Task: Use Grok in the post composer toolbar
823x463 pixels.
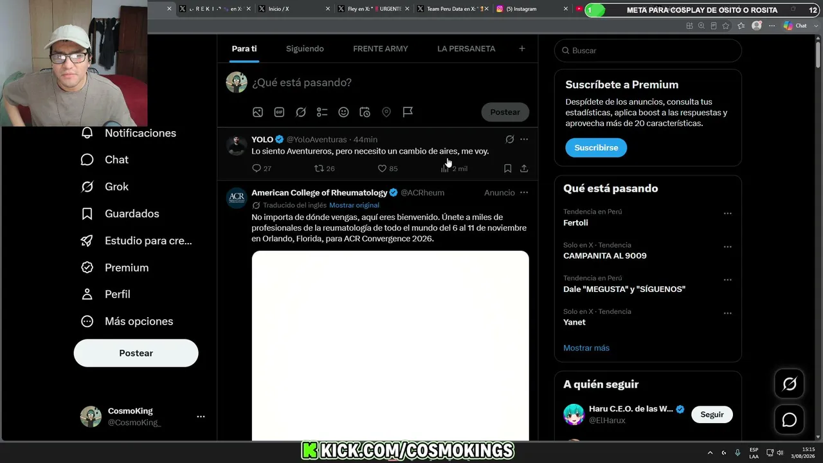Action: point(301,112)
